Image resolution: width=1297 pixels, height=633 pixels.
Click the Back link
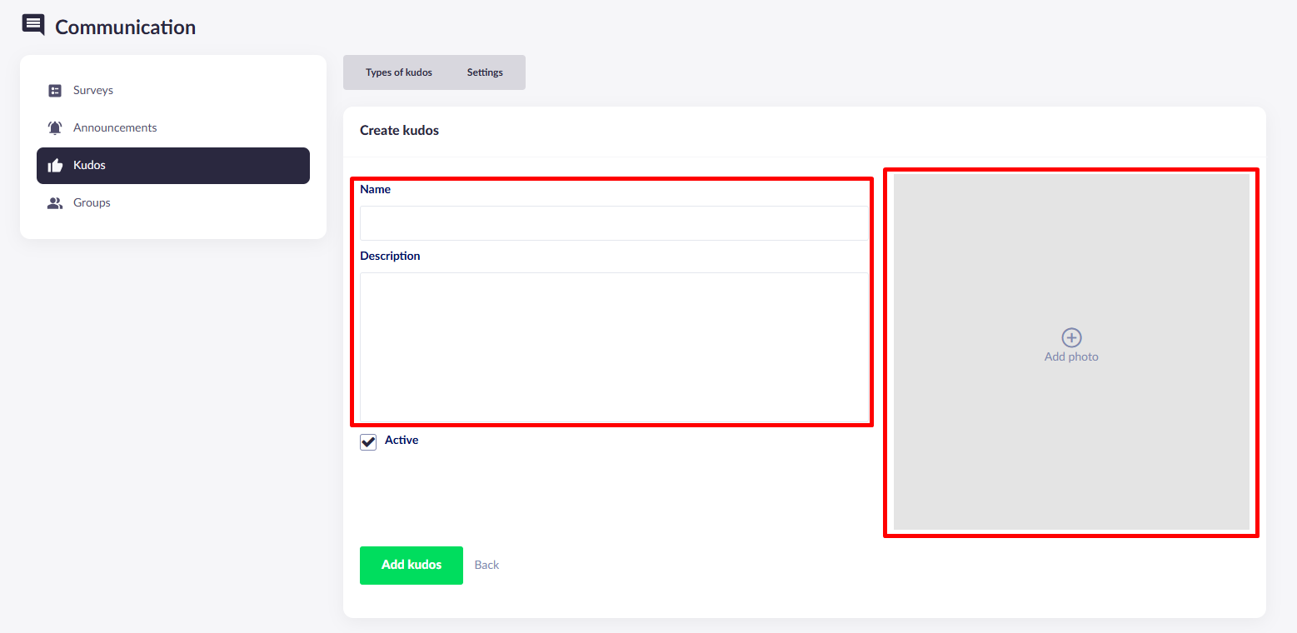tap(486, 565)
